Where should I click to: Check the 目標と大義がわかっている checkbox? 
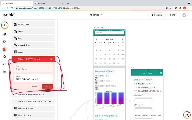[x=134, y=84]
